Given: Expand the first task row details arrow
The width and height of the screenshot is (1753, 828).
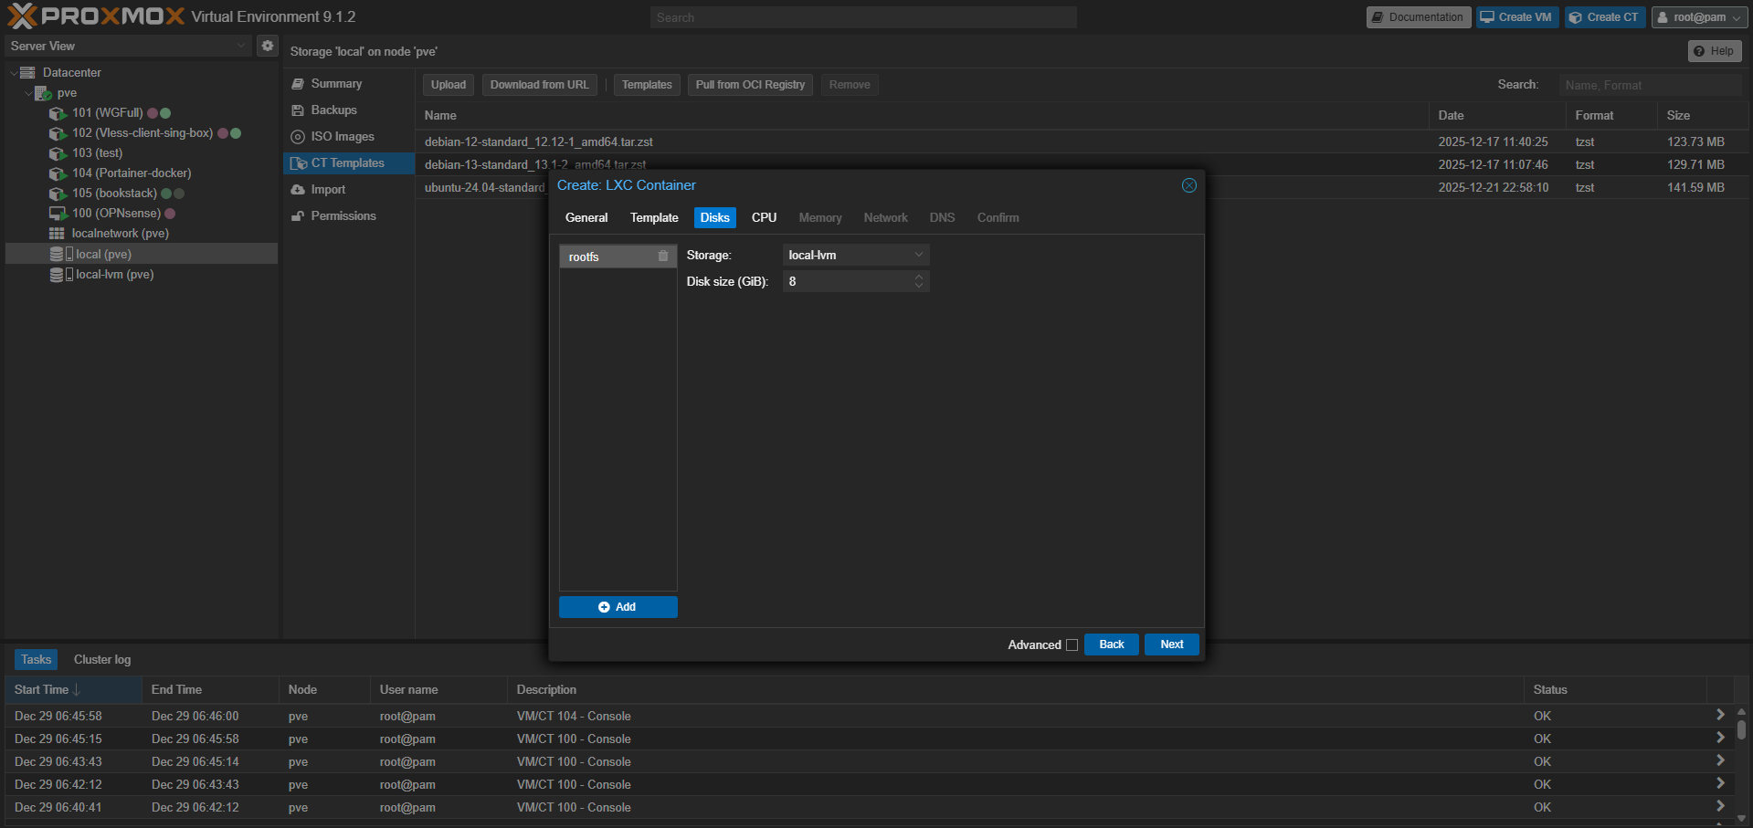Looking at the screenshot, I should click(x=1720, y=715).
